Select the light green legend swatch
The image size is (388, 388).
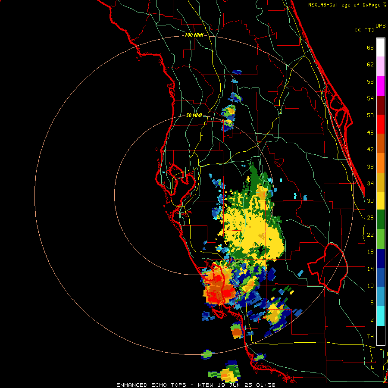(x=381, y=239)
